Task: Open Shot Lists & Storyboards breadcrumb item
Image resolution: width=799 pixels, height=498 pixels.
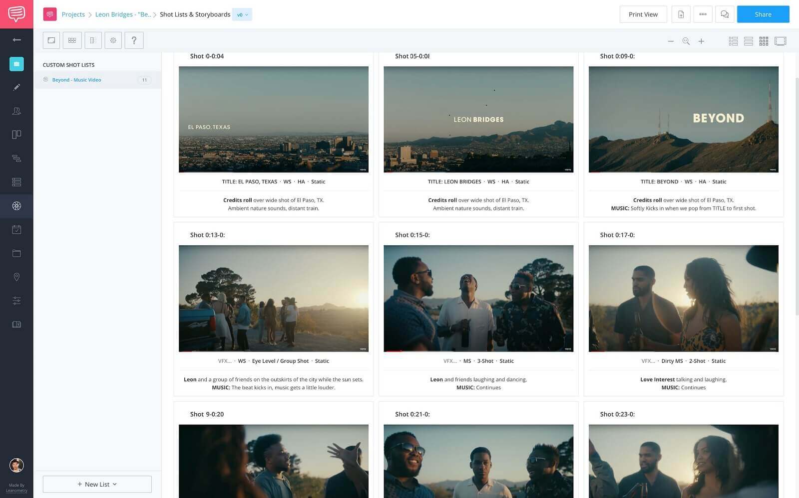Action: click(195, 14)
